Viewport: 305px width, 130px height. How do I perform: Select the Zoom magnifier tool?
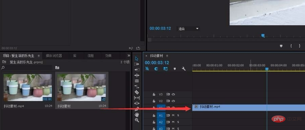tap(137, 120)
